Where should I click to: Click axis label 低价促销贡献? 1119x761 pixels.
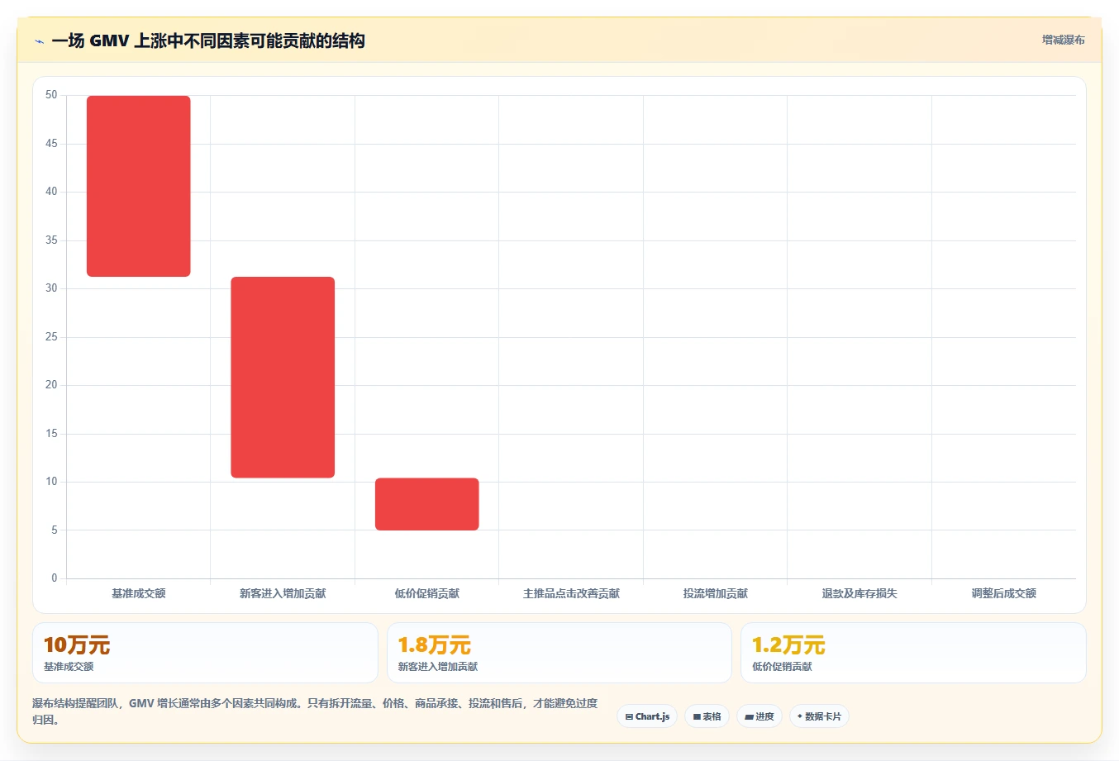click(427, 593)
